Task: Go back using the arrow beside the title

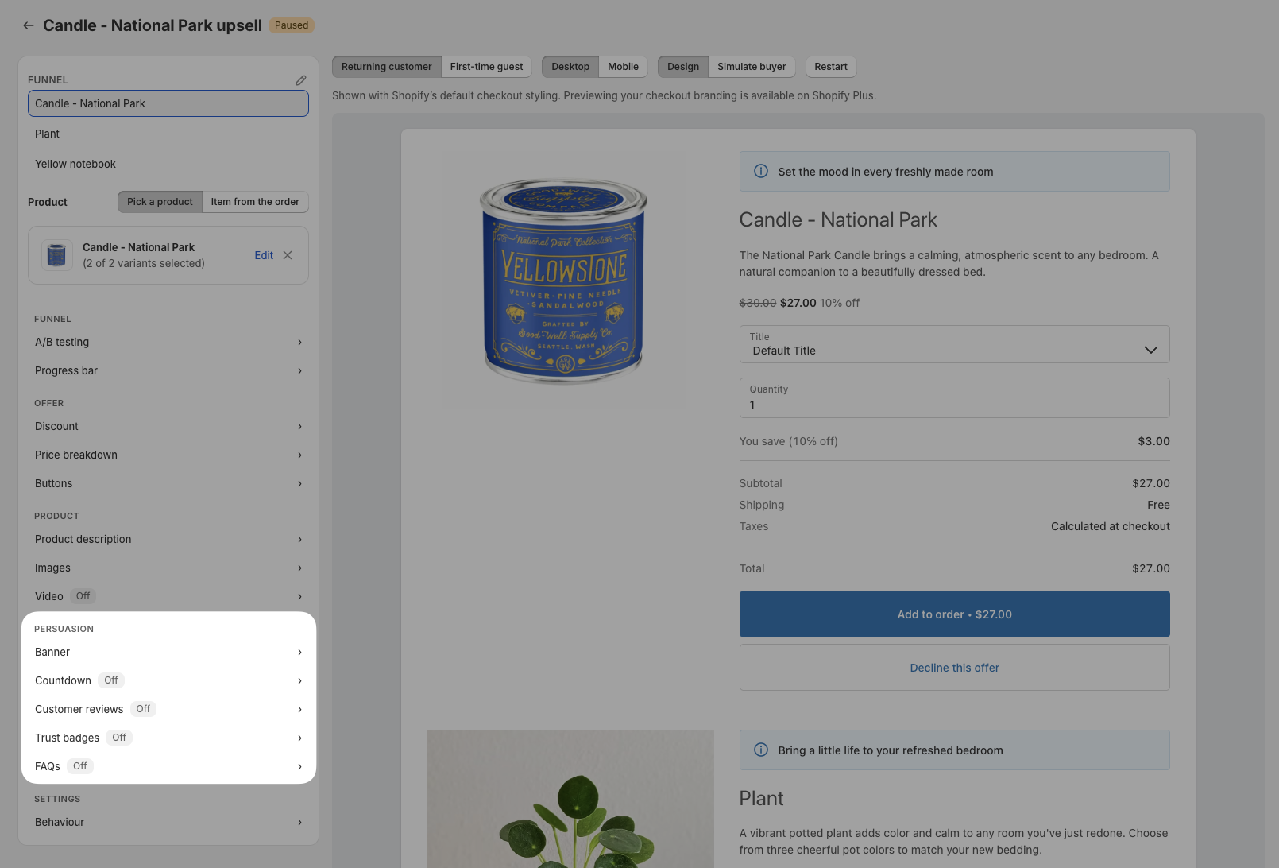Action: click(x=29, y=25)
